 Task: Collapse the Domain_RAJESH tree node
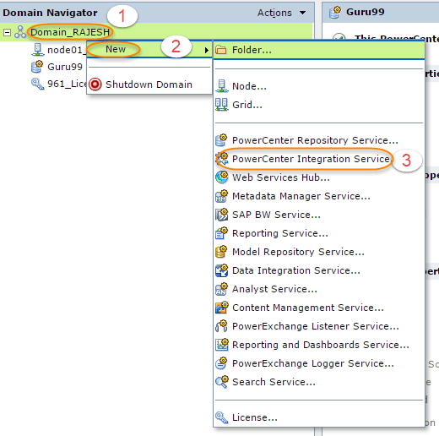click(x=7, y=32)
